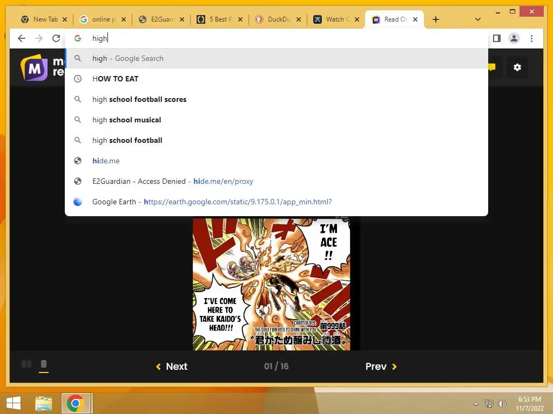553x414 pixels.
Task: Close the E2Guardian tab
Action: (181, 19)
